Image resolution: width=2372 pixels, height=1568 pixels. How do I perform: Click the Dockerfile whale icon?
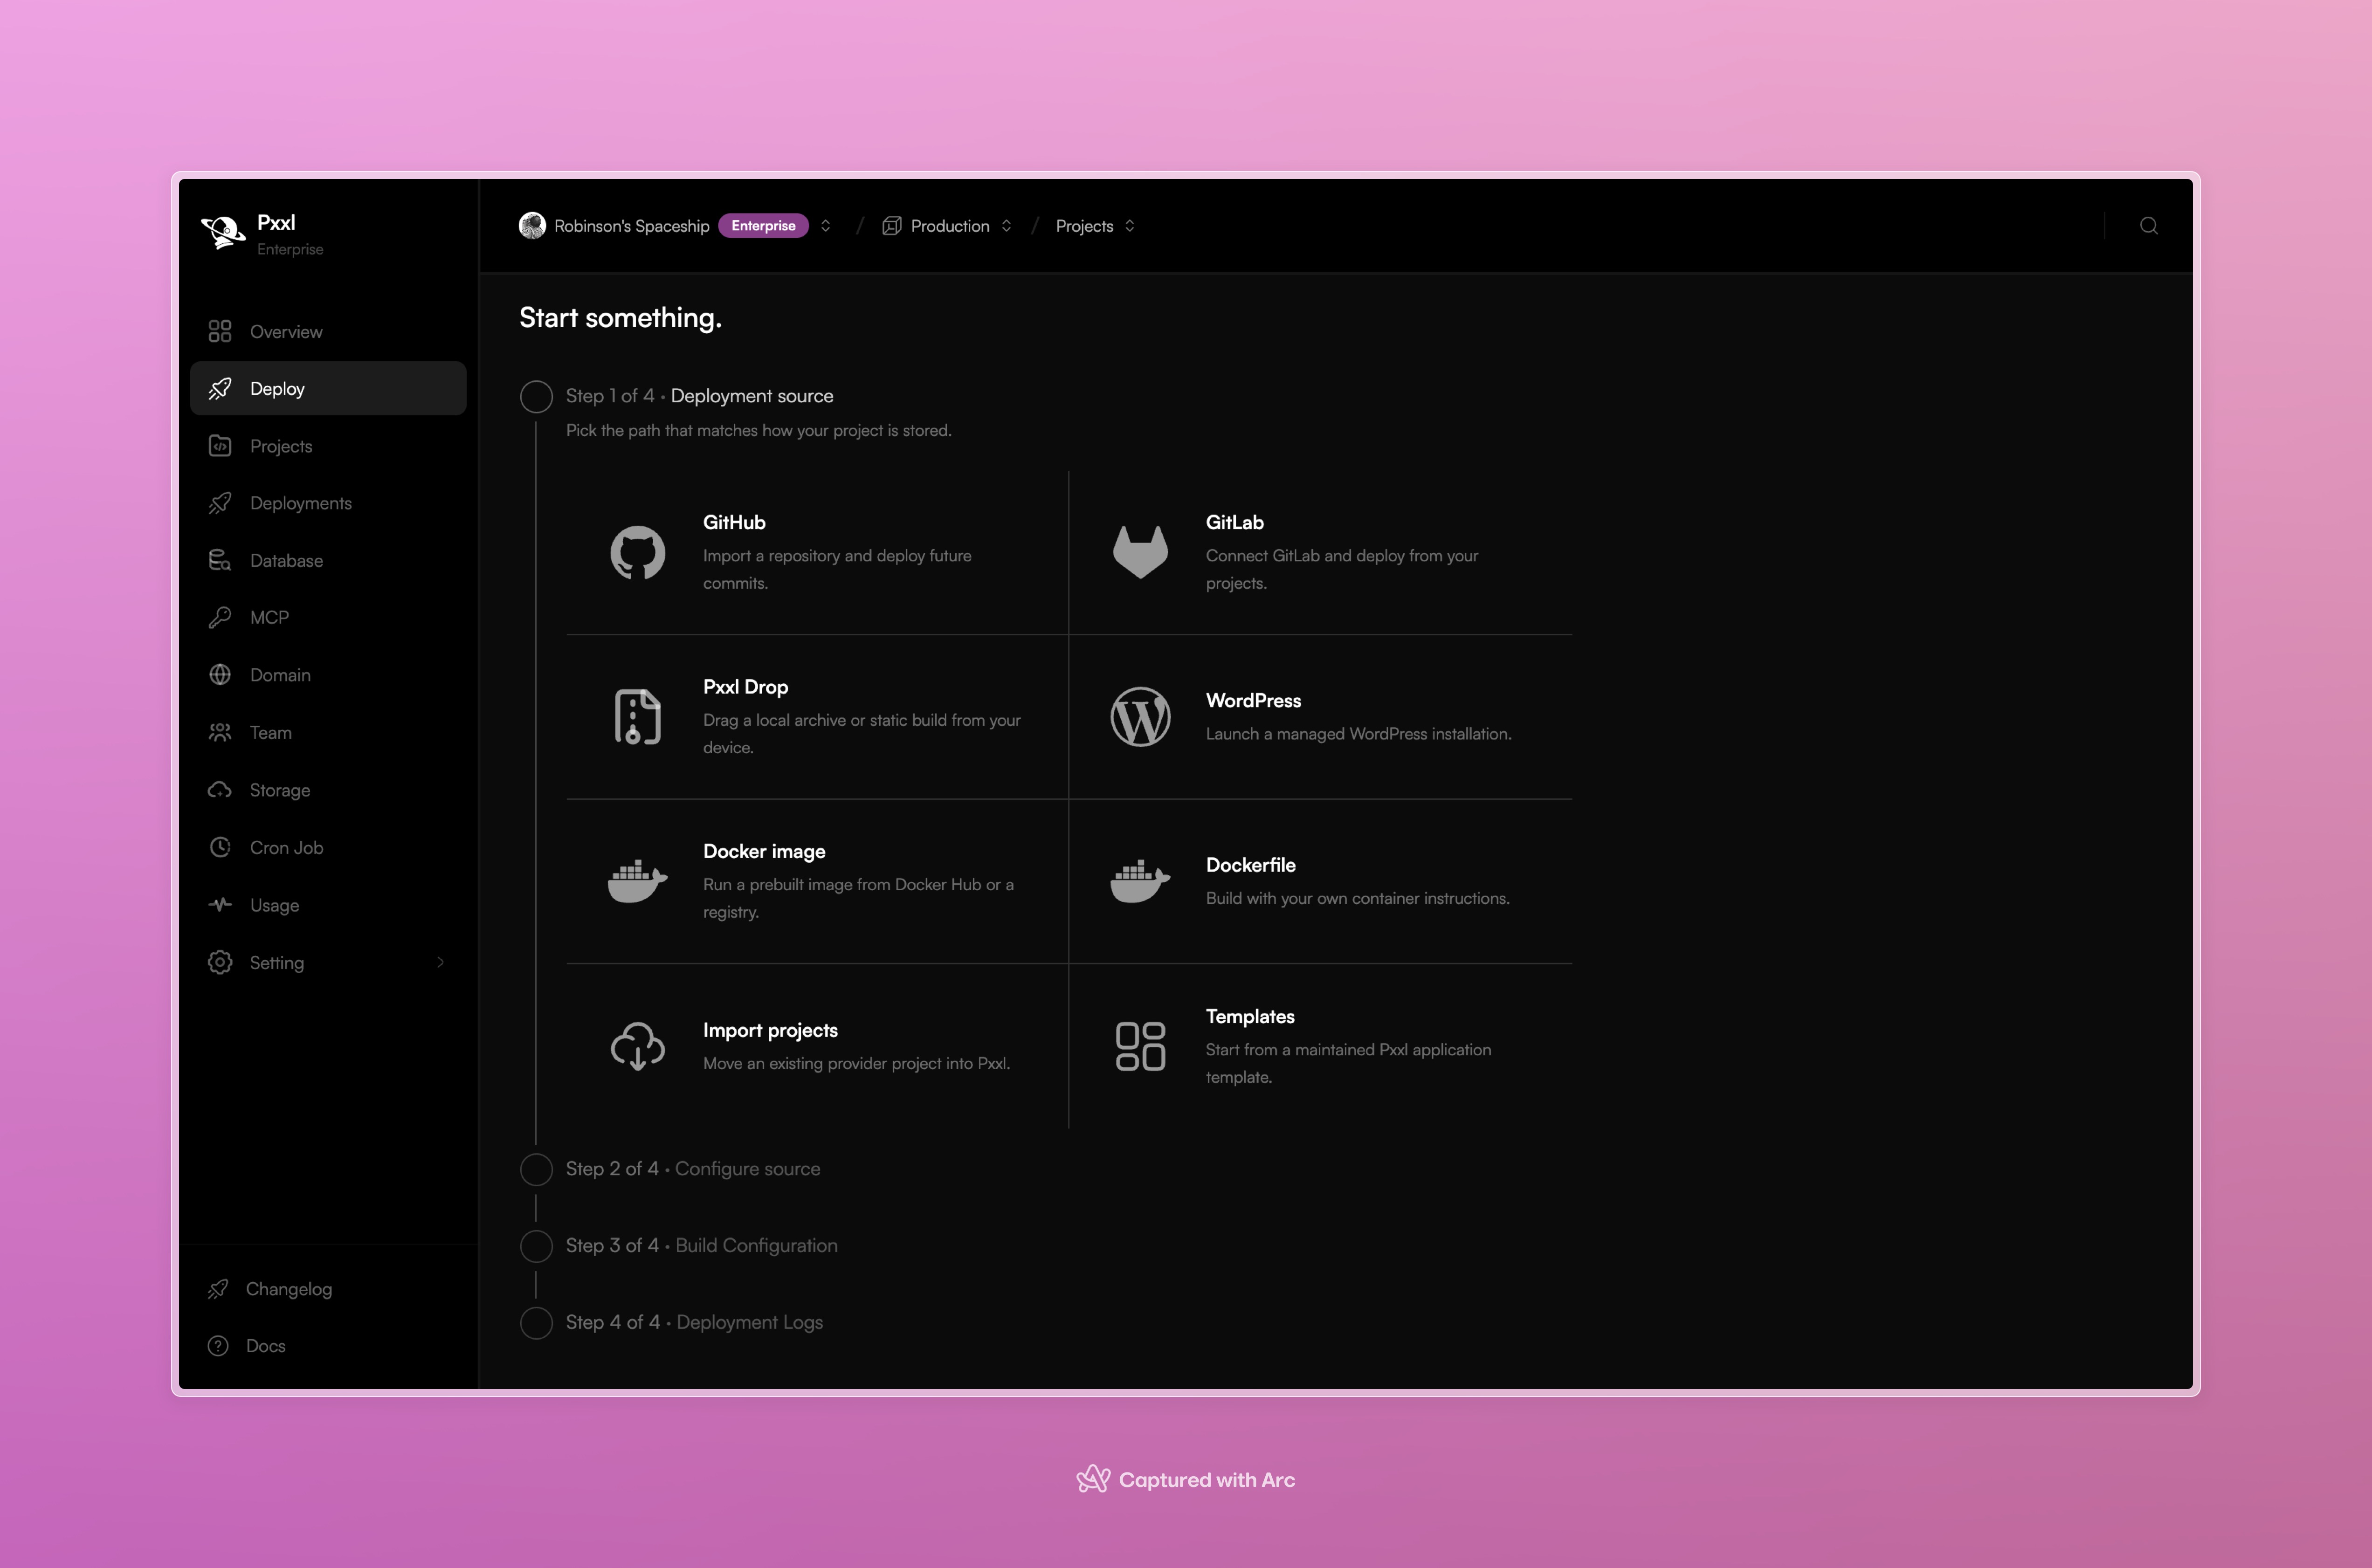[x=1140, y=881]
